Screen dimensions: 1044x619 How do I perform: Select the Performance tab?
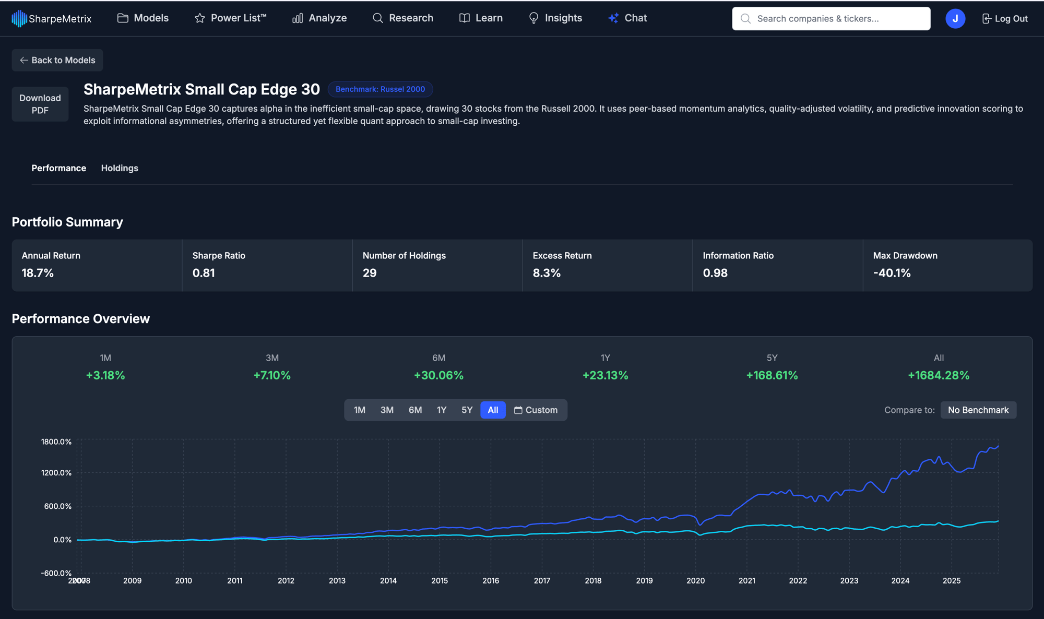click(x=58, y=168)
